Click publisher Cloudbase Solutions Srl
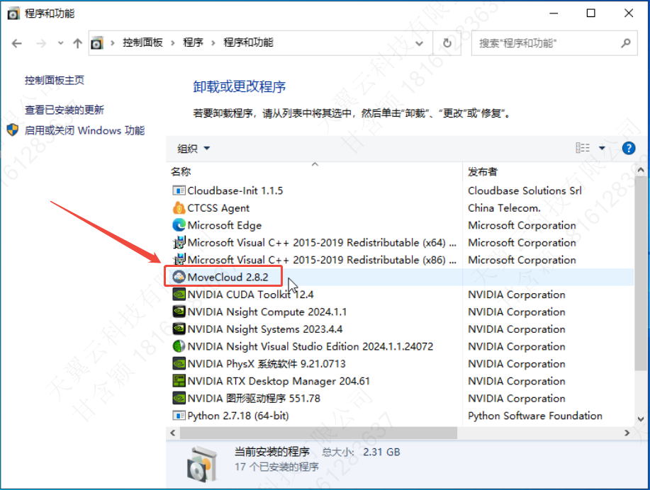This screenshot has height=490, width=650. pyautogui.click(x=525, y=190)
